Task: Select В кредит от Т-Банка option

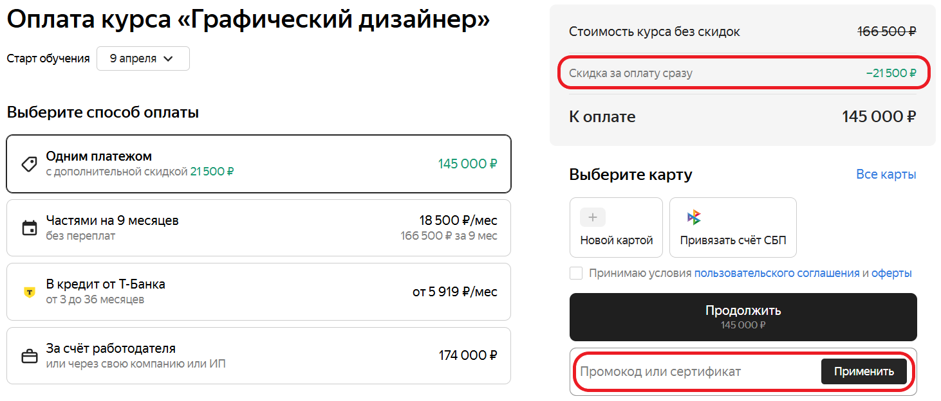Action: click(257, 292)
